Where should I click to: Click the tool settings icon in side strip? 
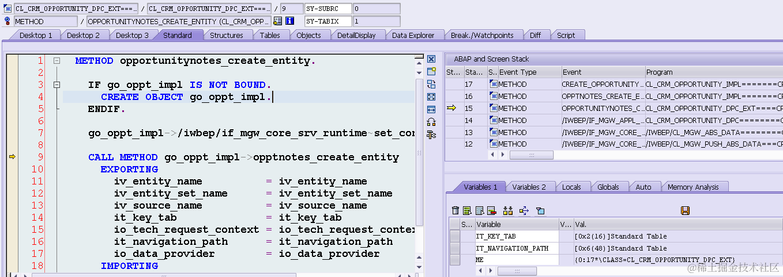[431, 134]
